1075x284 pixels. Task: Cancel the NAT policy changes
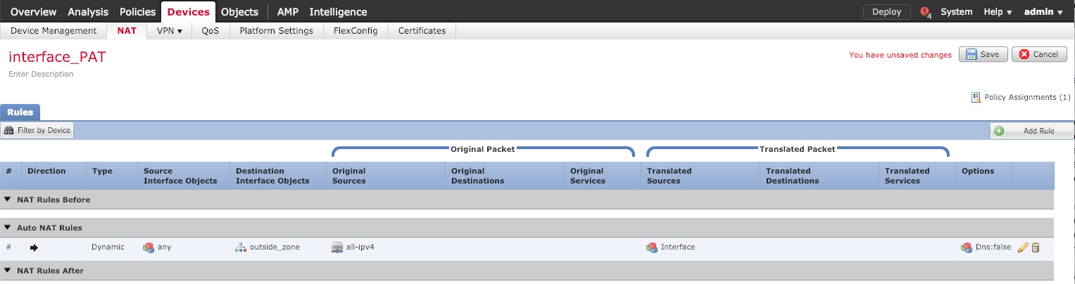click(x=1038, y=54)
